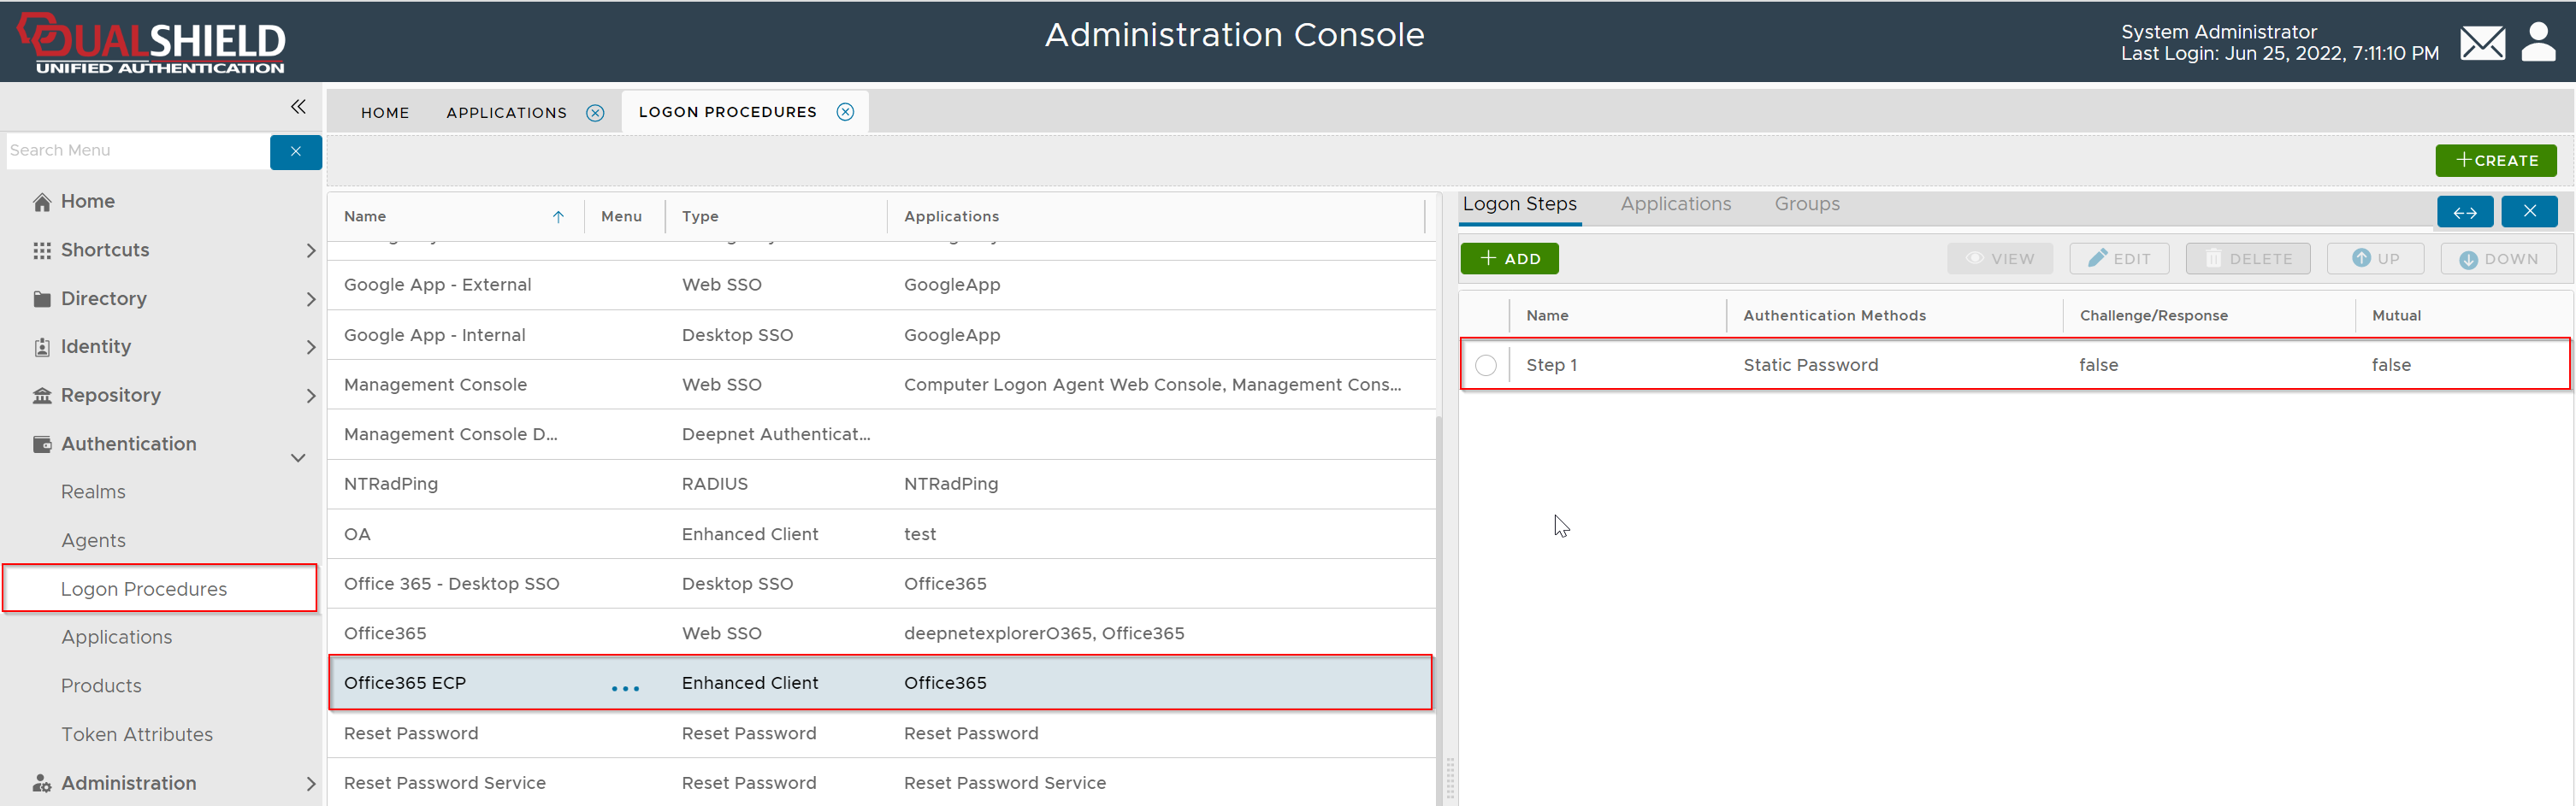Viewport: 2576px width, 806px height.
Task: Close the Logon Procedures tab via X icon
Action: [845, 112]
